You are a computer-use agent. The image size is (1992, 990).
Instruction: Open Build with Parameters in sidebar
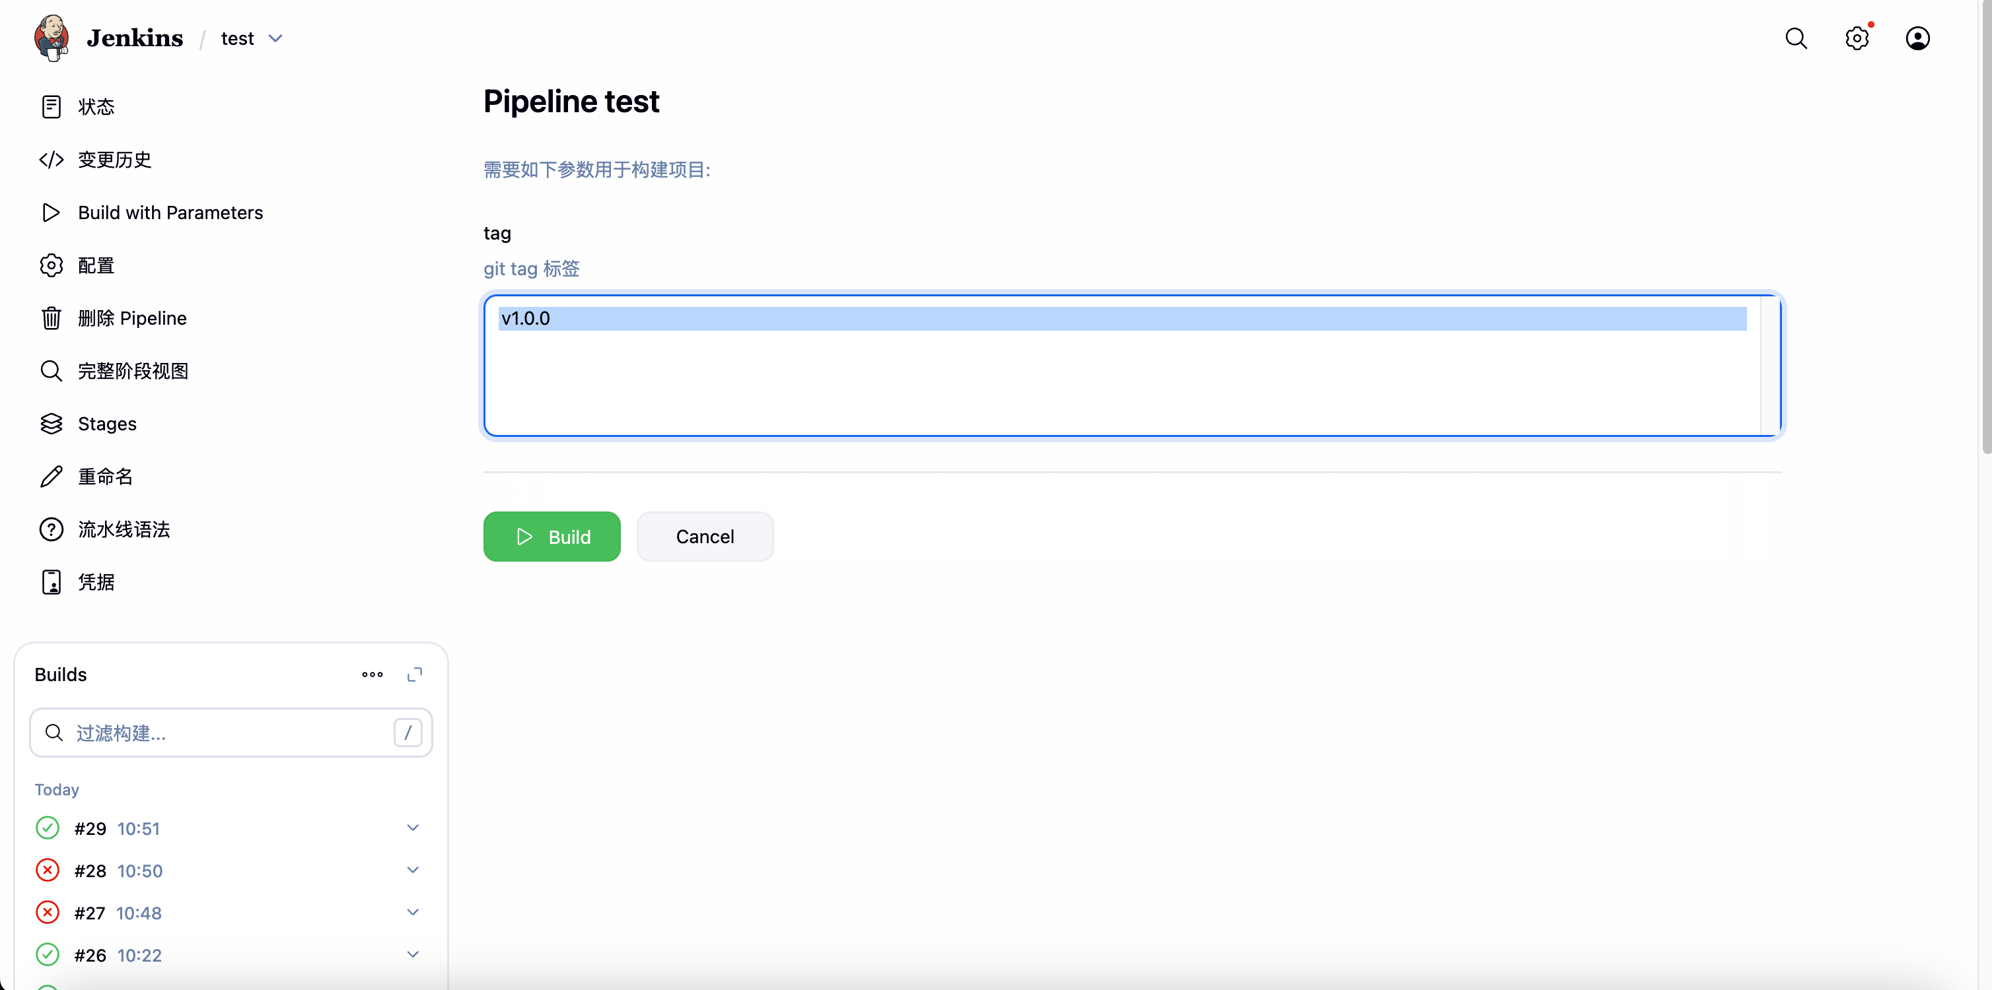tap(170, 213)
